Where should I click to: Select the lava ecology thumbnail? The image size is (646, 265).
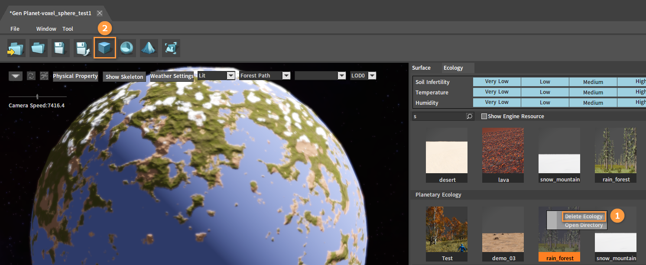click(503, 155)
